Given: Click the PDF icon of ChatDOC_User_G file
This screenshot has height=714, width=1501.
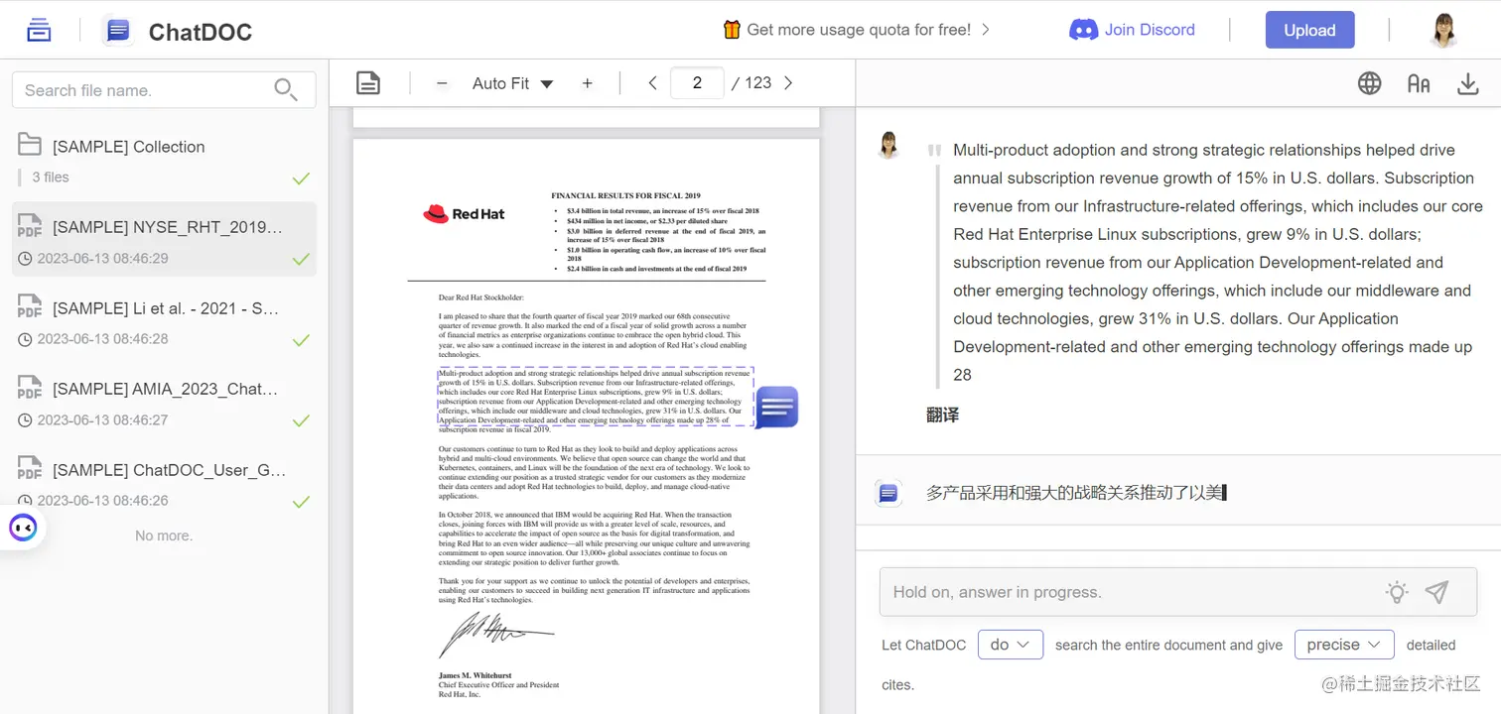Looking at the screenshot, I should click(30, 469).
